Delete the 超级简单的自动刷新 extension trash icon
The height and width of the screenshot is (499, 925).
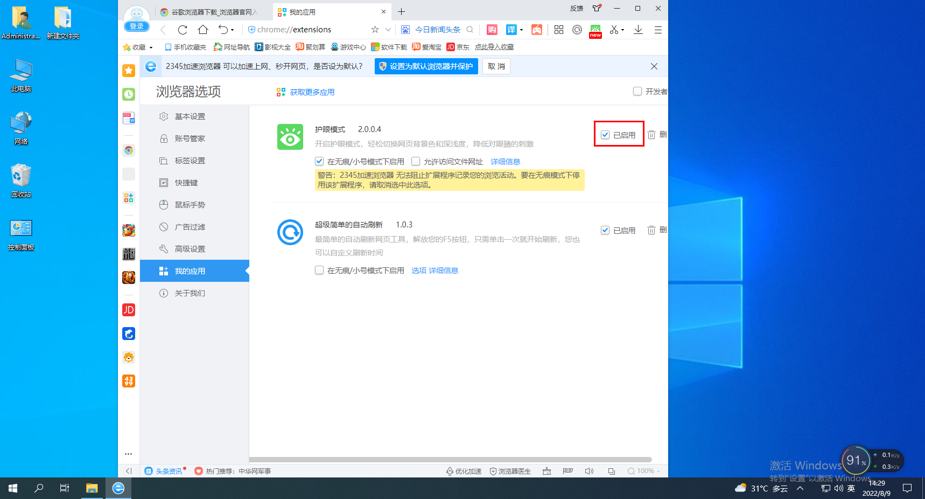(651, 230)
